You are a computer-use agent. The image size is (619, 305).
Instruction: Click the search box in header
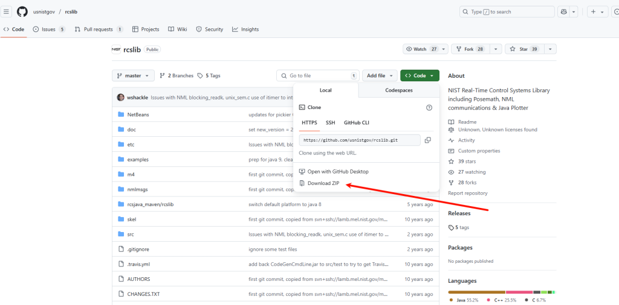[x=507, y=12]
